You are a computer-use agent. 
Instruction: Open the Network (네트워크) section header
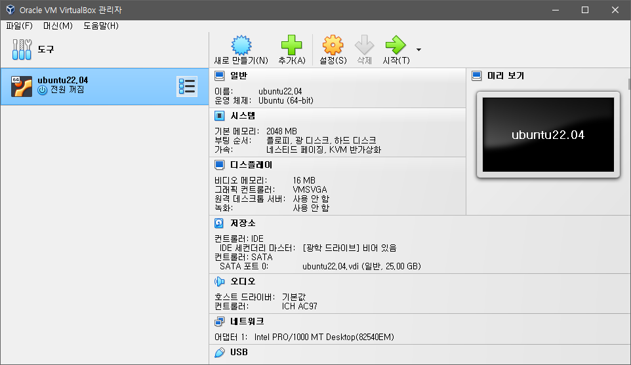coord(247,321)
